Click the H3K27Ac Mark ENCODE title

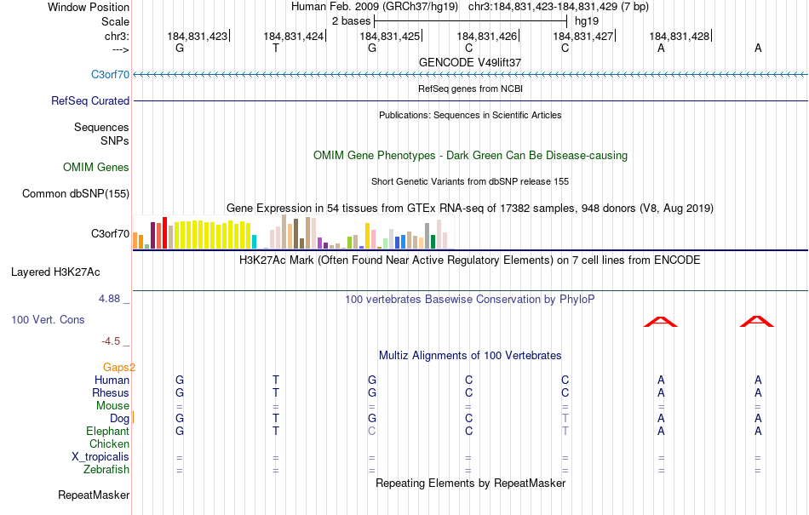pos(470,260)
